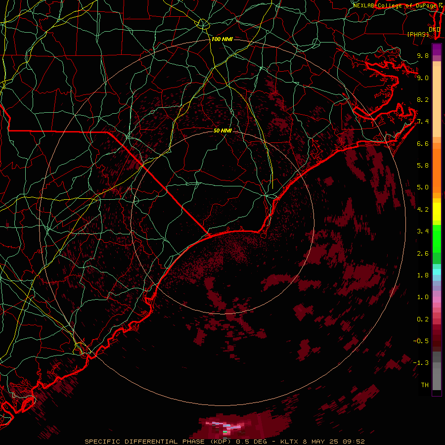The image size is (445, 445).
Task: Click the cyan segment of the colorbar
Action: tap(437, 272)
